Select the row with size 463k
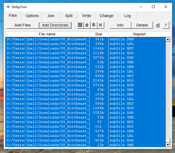The width and height of the screenshot is (175, 153). pos(86,140)
